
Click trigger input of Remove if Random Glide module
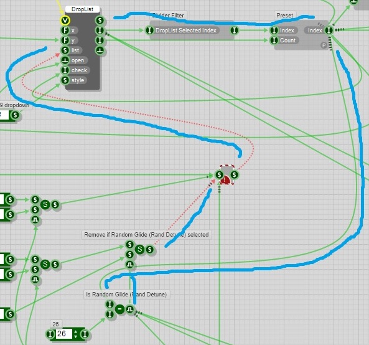[129, 265]
